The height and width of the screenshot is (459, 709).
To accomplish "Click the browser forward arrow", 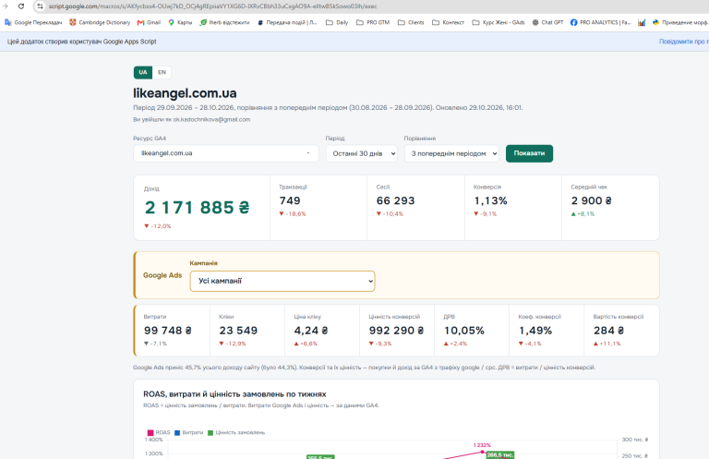I will pos(6,6).
